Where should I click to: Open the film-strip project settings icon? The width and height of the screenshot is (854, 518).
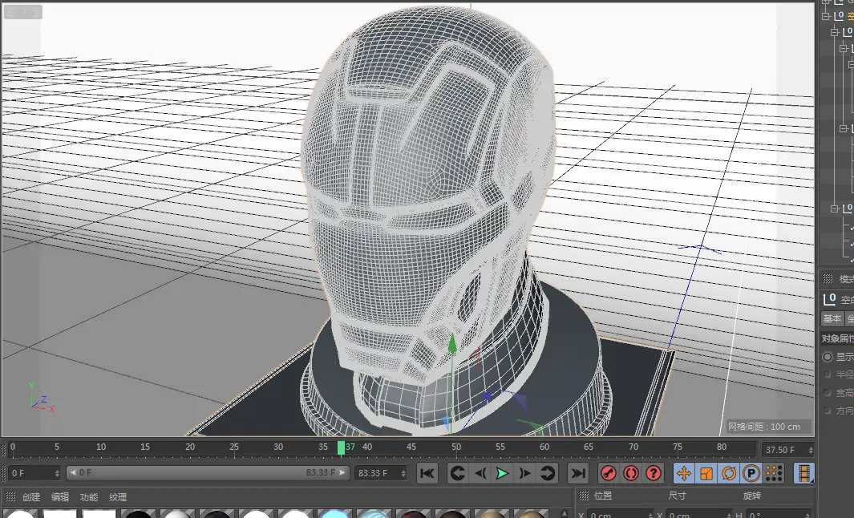pos(804,473)
